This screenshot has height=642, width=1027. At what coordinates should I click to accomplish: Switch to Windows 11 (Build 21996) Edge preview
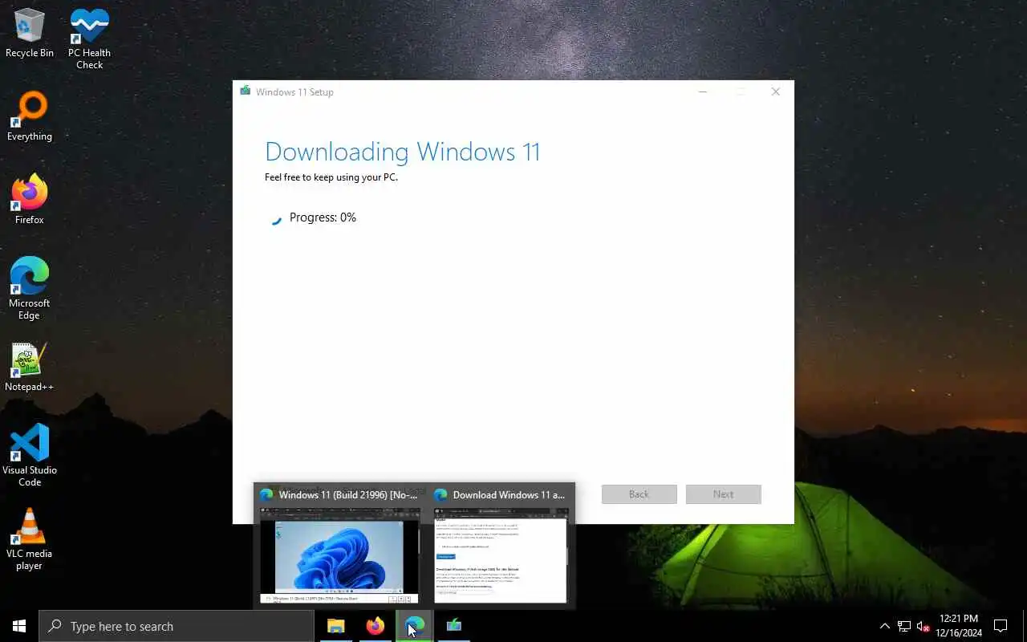(x=339, y=546)
